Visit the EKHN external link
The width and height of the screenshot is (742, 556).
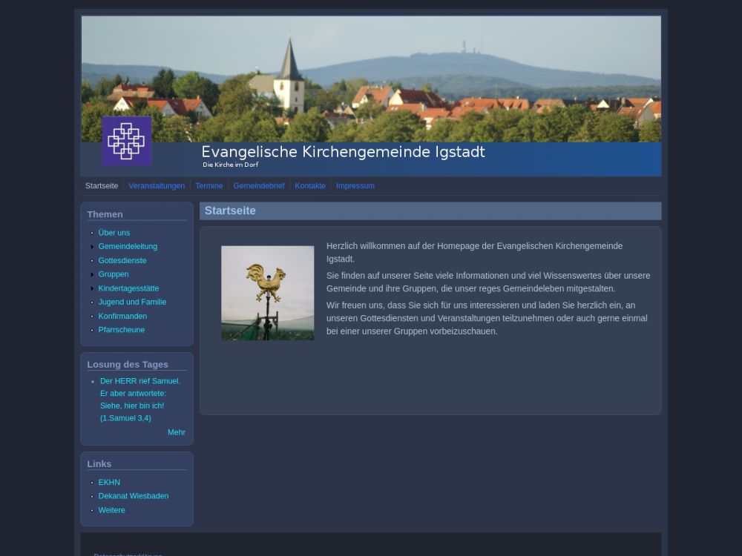point(109,483)
